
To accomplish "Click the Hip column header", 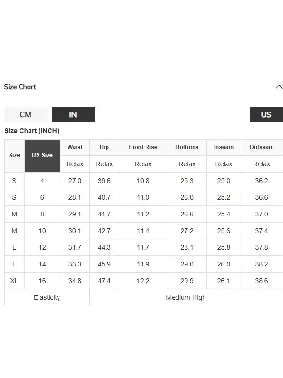I will (x=104, y=147).
